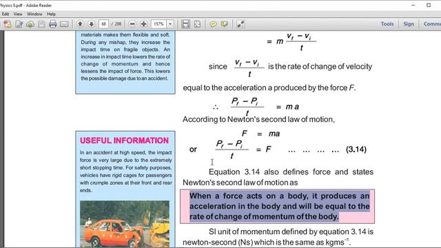The height and width of the screenshot is (248, 441).
Task: Go to previous page arrow
Action: coord(80,24)
